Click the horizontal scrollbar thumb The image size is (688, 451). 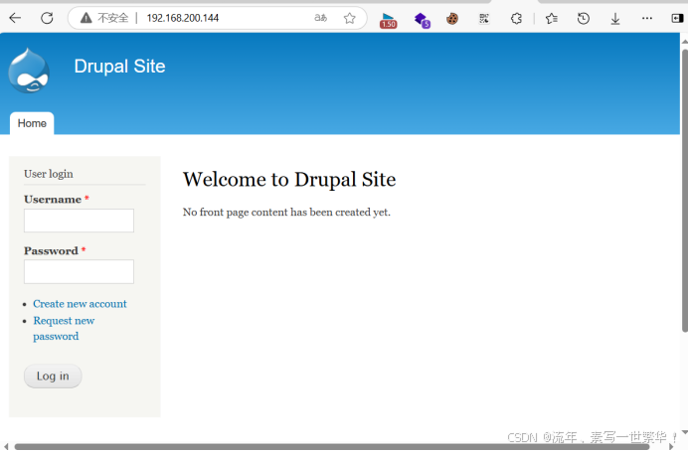332,447
